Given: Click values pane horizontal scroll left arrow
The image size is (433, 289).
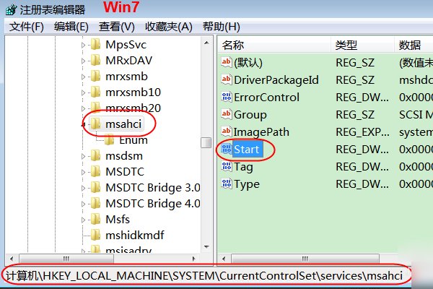Looking at the screenshot, I should [224, 259].
